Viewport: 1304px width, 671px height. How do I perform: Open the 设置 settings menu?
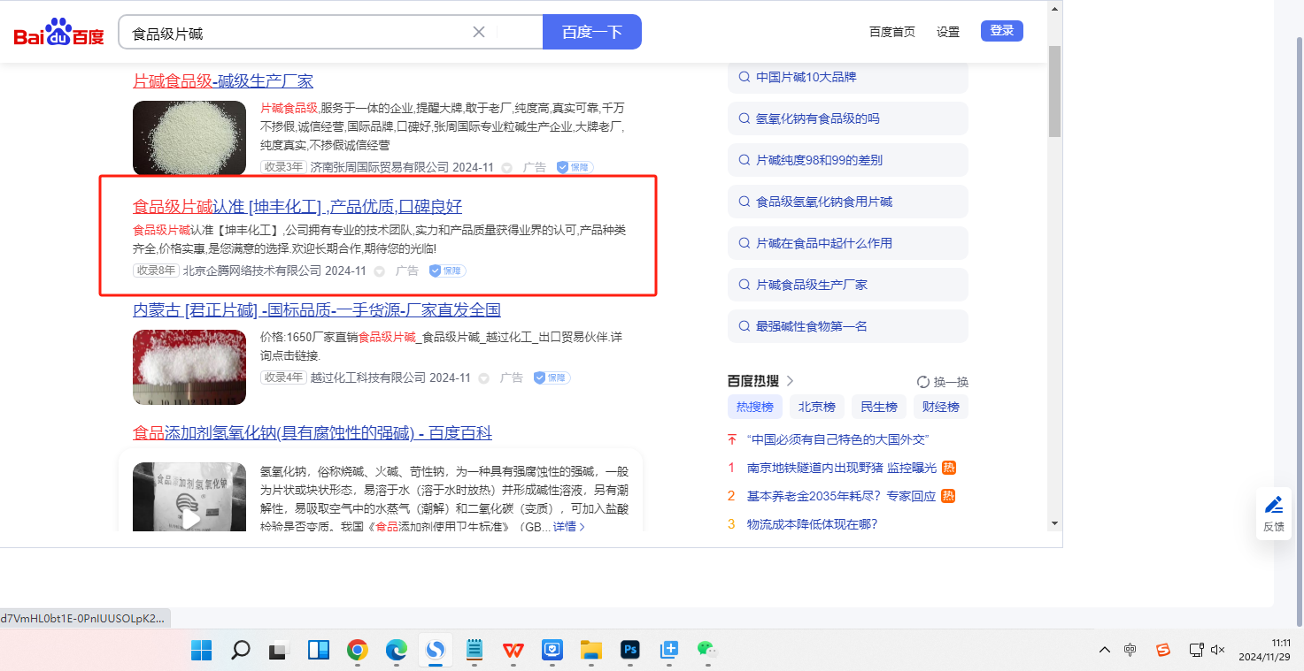[x=948, y=32]
